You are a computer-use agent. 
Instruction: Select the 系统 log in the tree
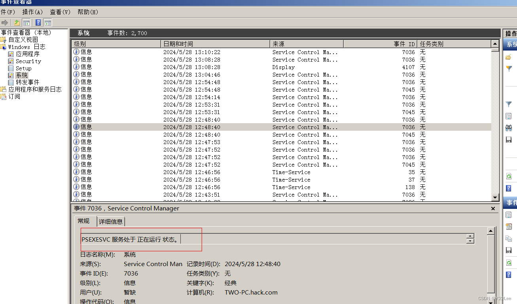(x=22, y=75)
